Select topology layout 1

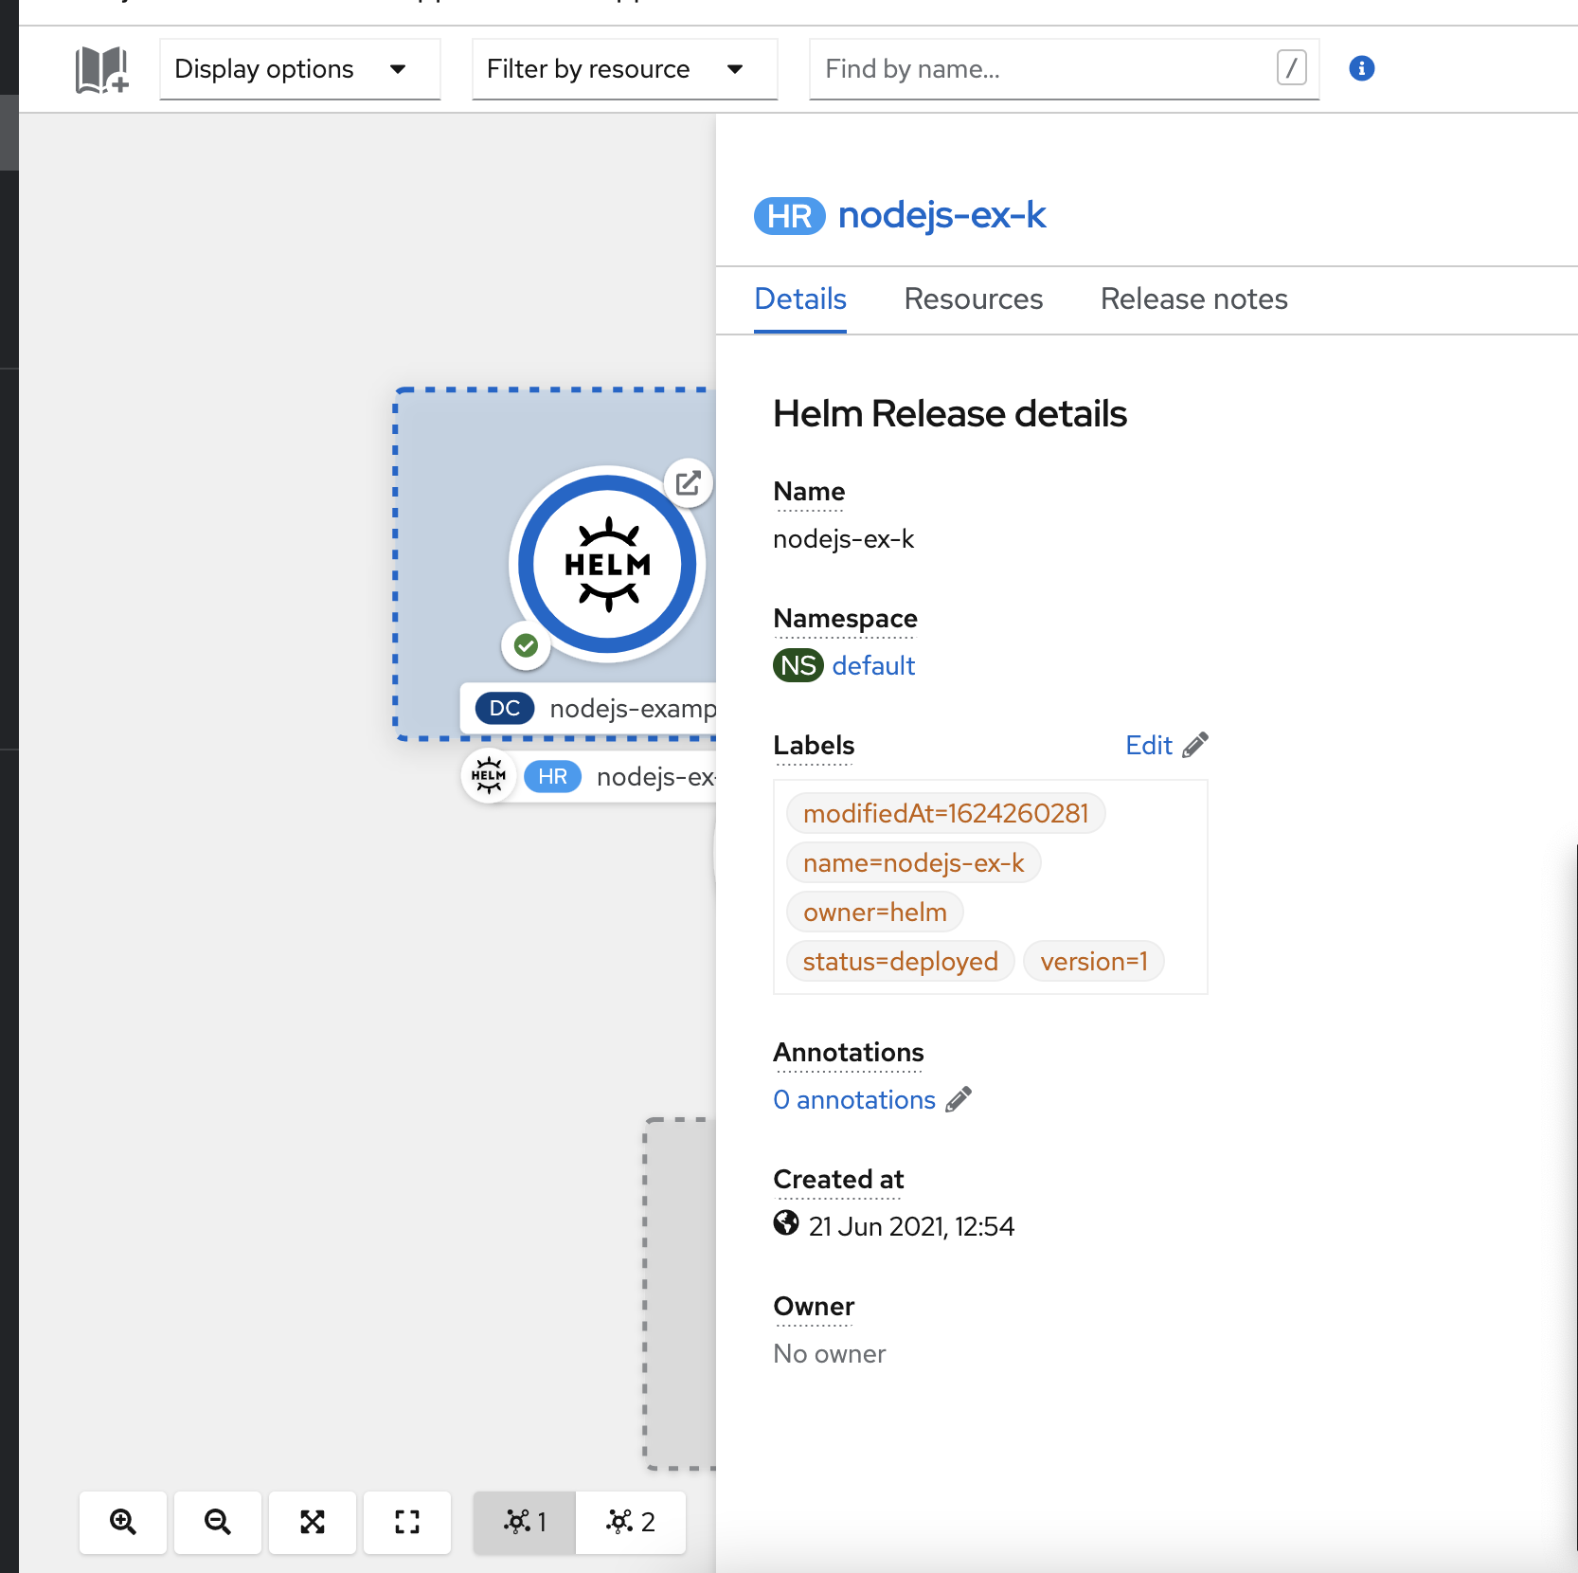[x=525, y=1522]
